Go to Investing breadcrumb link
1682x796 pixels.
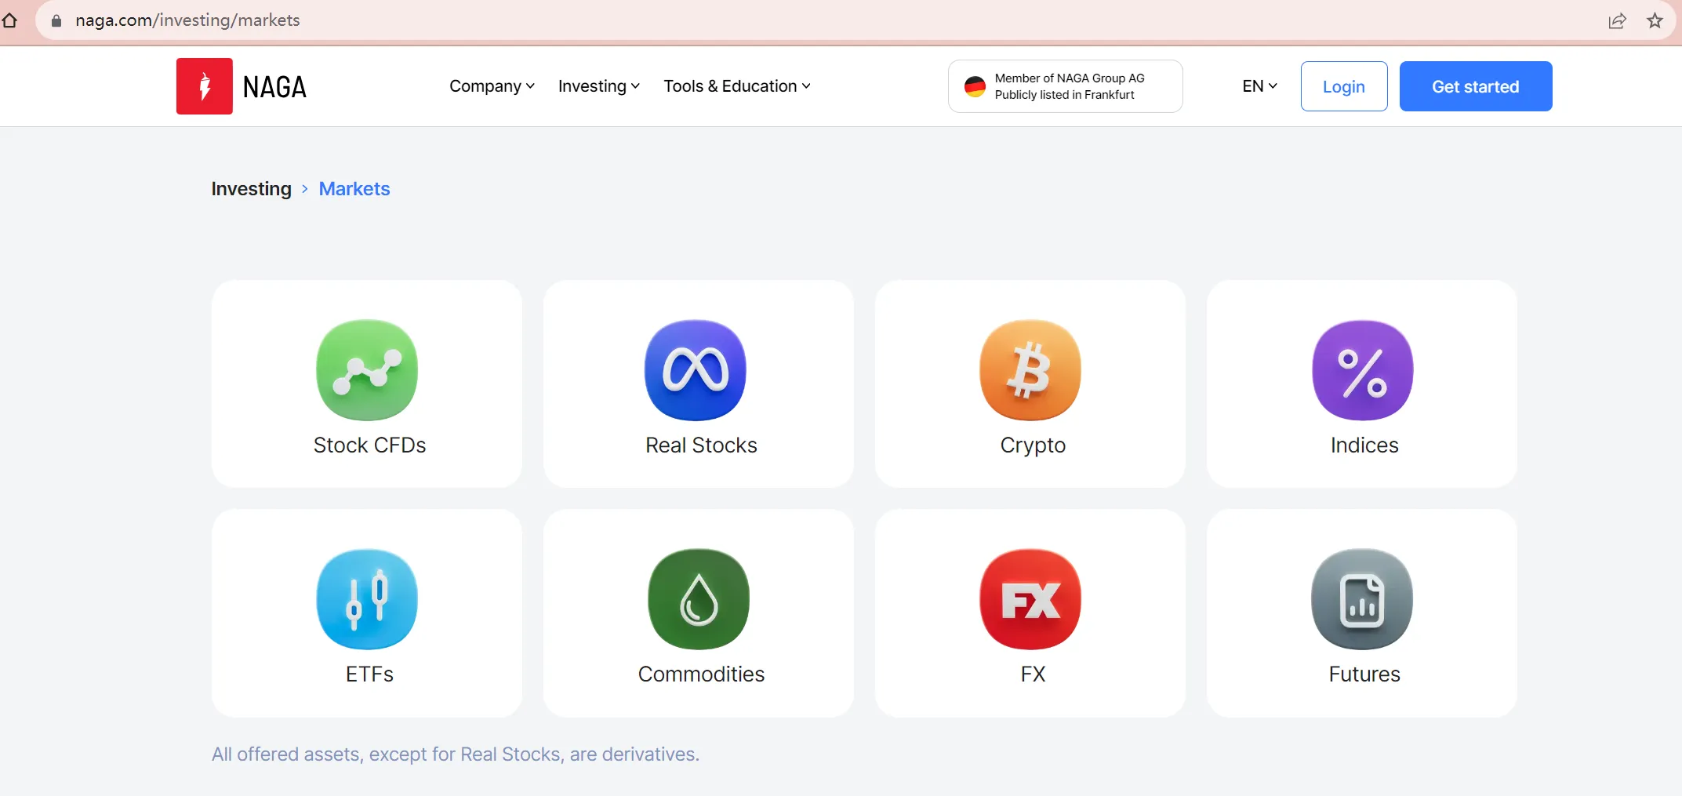coord(251,189)
